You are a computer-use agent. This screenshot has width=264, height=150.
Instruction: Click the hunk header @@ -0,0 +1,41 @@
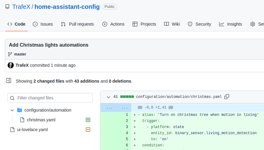click(155, 108)
